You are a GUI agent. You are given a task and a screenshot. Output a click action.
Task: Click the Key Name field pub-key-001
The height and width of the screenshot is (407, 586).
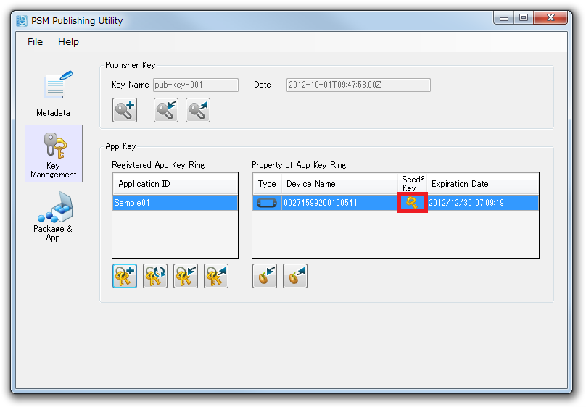pos(195,85)
